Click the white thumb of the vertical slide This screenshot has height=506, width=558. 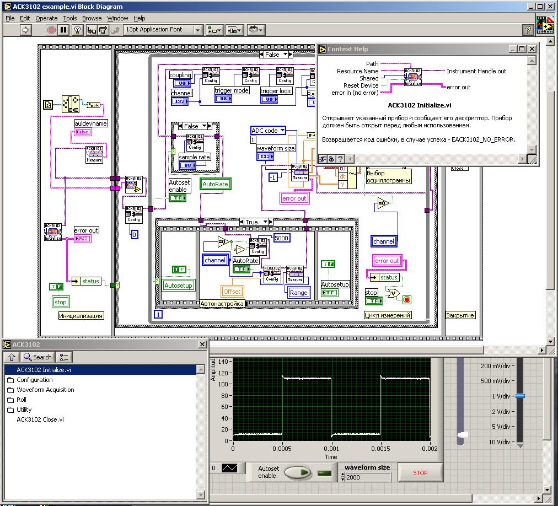(462, 435)
